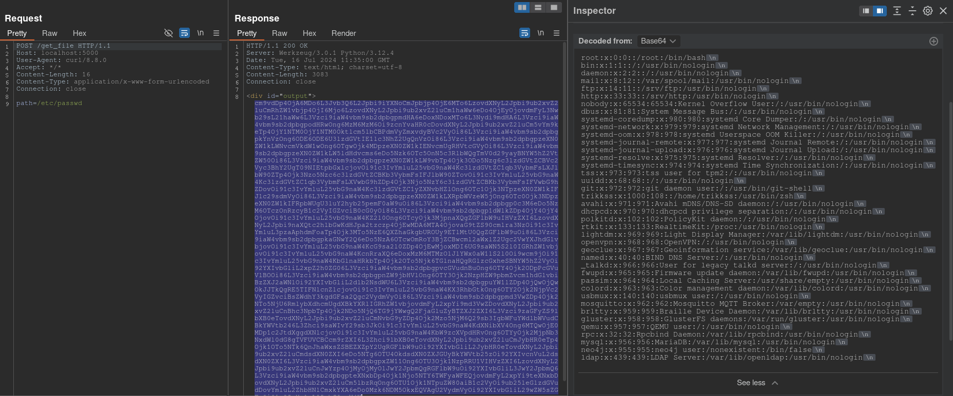Image resolution: width=953 pixels, height=396 pixels.
Task: Select top-bottom request/response layout icon
Action: [x=538, y=7]
